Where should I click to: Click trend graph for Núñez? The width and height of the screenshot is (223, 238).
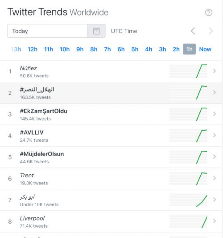click(188, 71)
